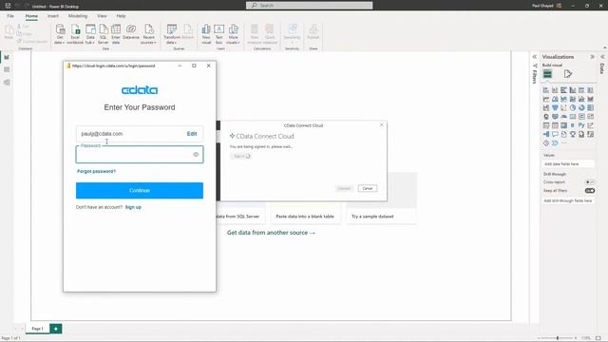Image resolution: width=608 pixels, height=342 pixels.
Task: Click the blue Continue button
Action: [140, 190]
